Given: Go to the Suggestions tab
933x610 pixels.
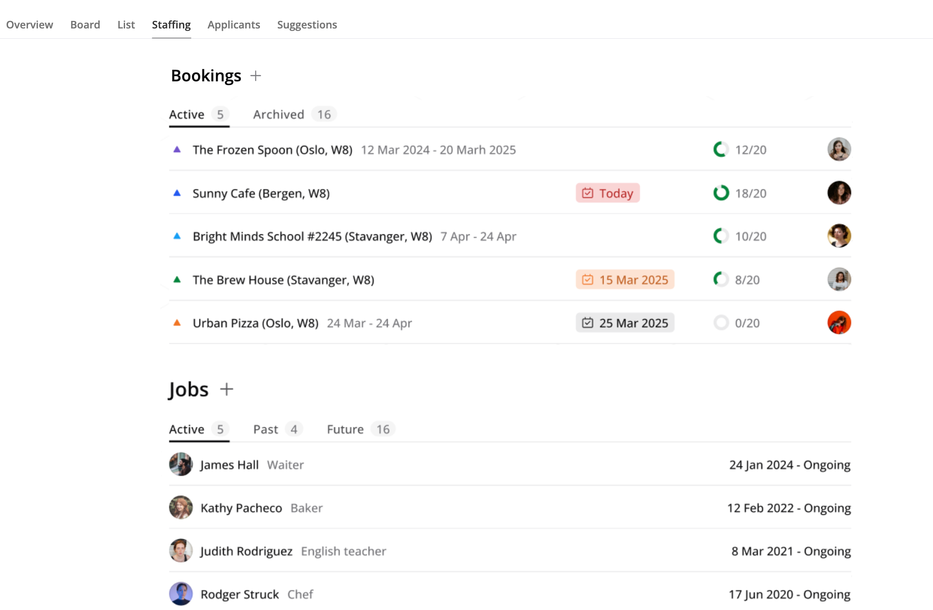Looking at the screenshot, I should pos(307,24).
